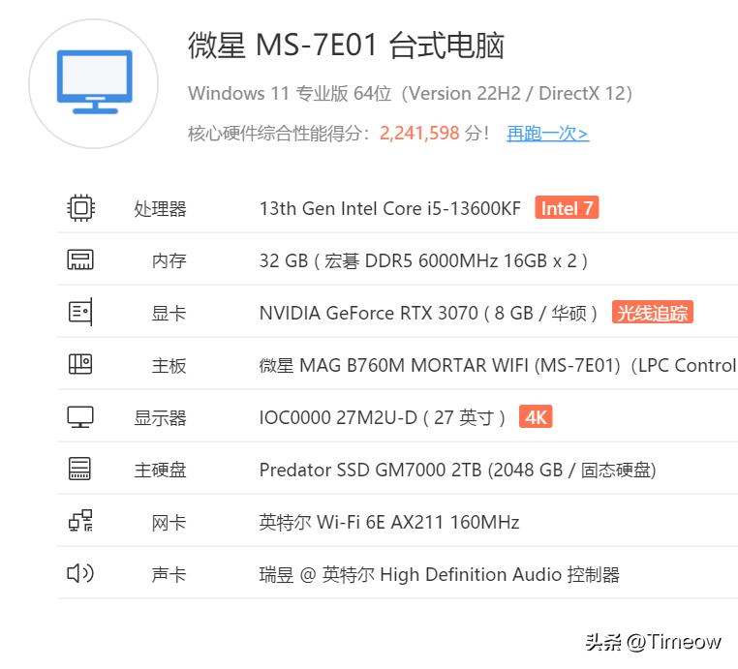
Task: Click the motherboard icon
Action: tap(80, 364)
